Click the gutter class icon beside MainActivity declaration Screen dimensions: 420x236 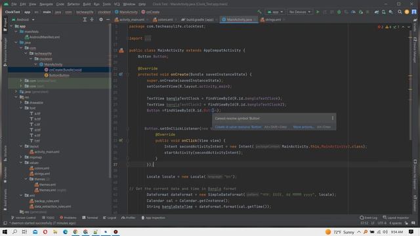(x=121, y=50)
